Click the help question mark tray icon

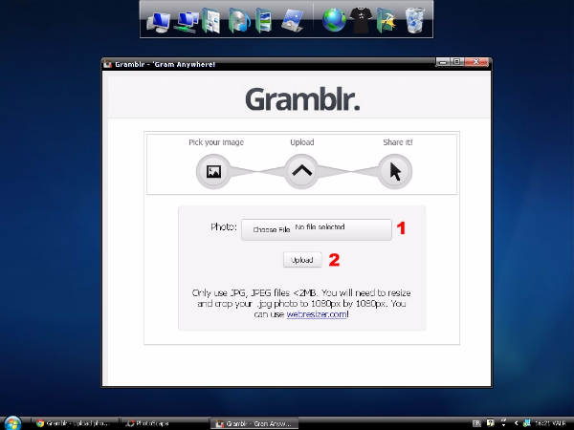point(490,423)
